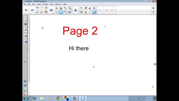Move sidebar with the double-arrow icon
Viewport: 179px width, 101px height.
point(25,62)
